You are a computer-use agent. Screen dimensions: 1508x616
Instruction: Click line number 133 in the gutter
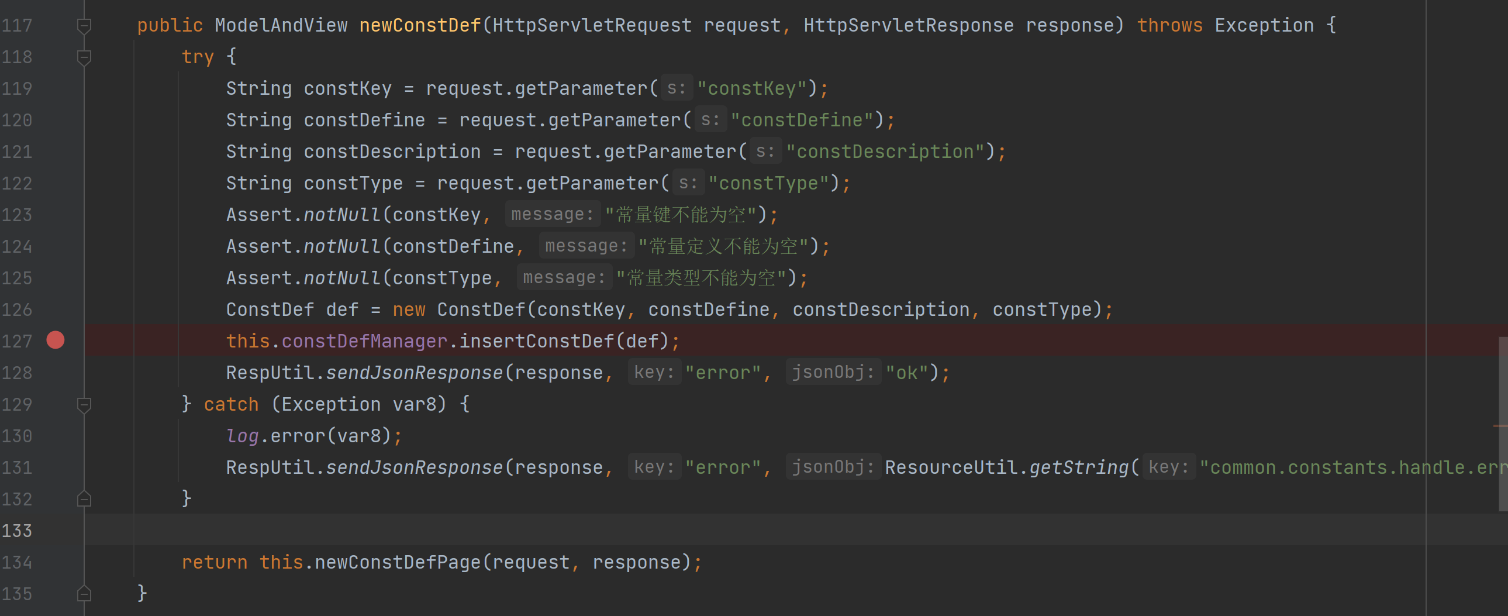pos(17,531)
